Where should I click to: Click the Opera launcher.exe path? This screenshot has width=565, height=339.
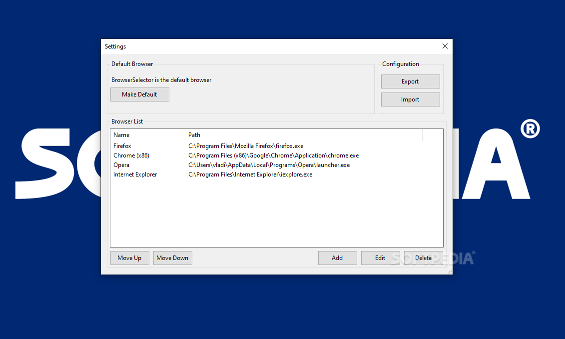(x=269, y=165)
